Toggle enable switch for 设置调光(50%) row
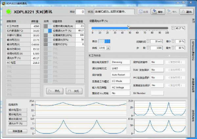Image resolution: width=197 pixels, height=139 pixels. (x=48, y=40)
